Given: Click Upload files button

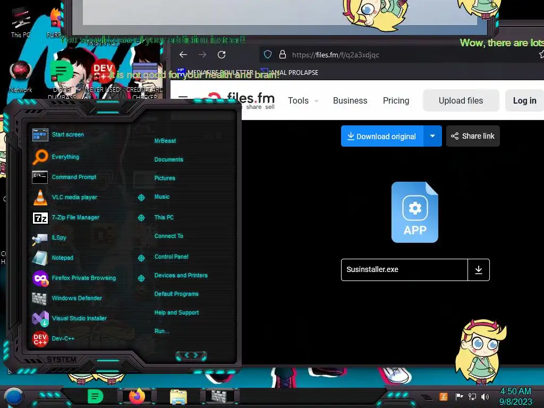Looking at the screenshot, I should pyautogui.click(x=461, y=100).
